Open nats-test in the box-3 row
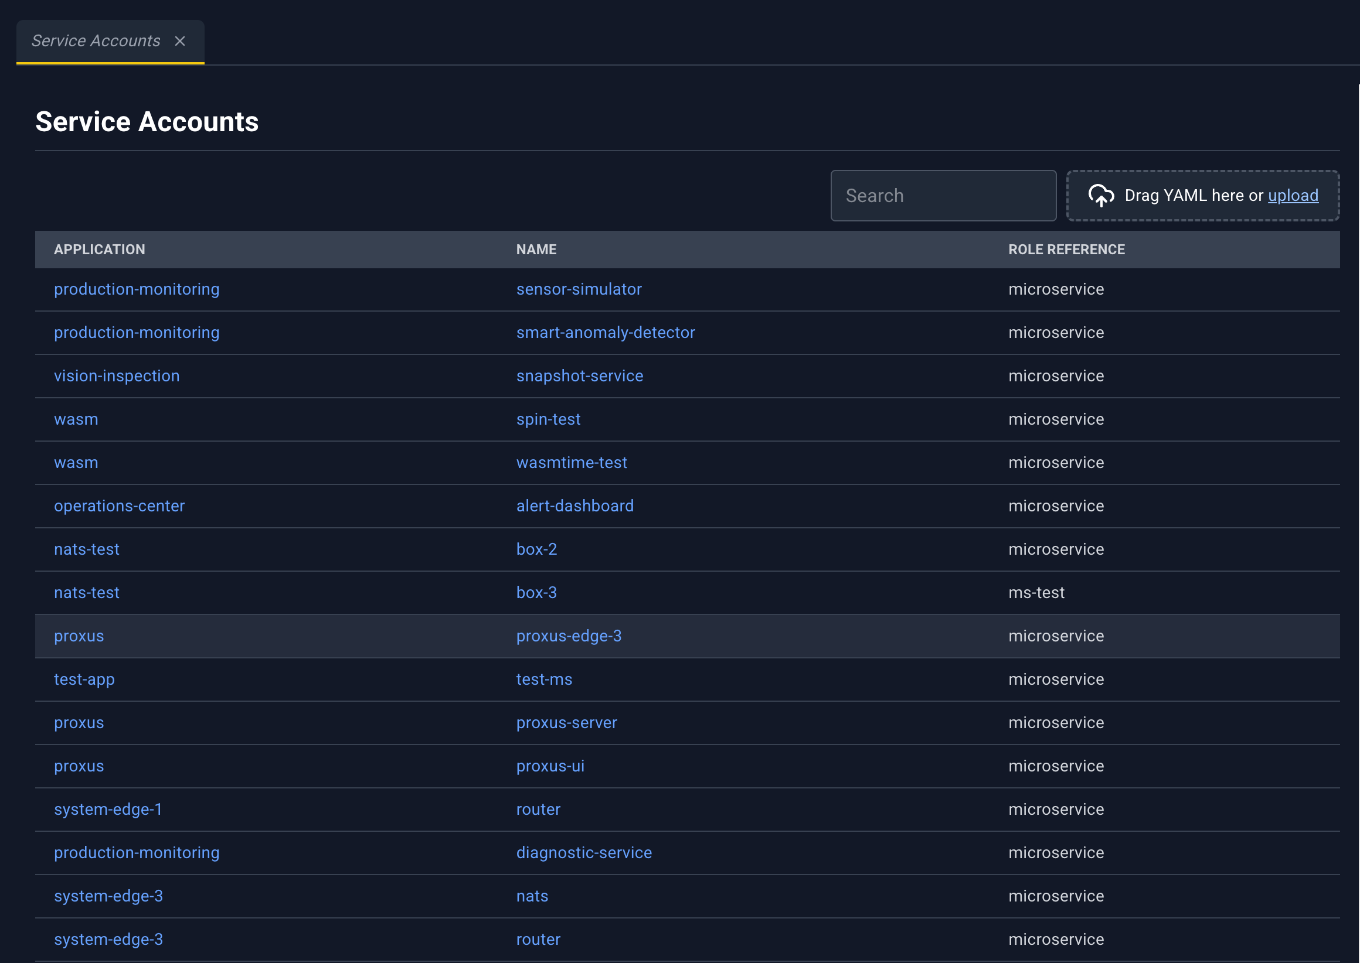Screen dimensions: 1360x963 [x=87, y=592]
